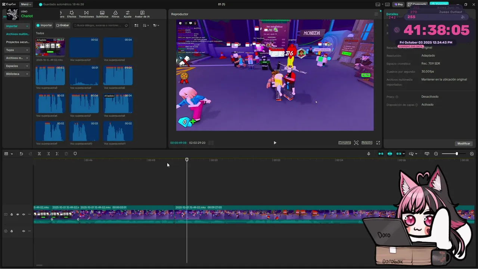Select the Voz superpuesta3 audio thumbnail
The width and height of the screenshot is (478, 269).
(50, 76)
